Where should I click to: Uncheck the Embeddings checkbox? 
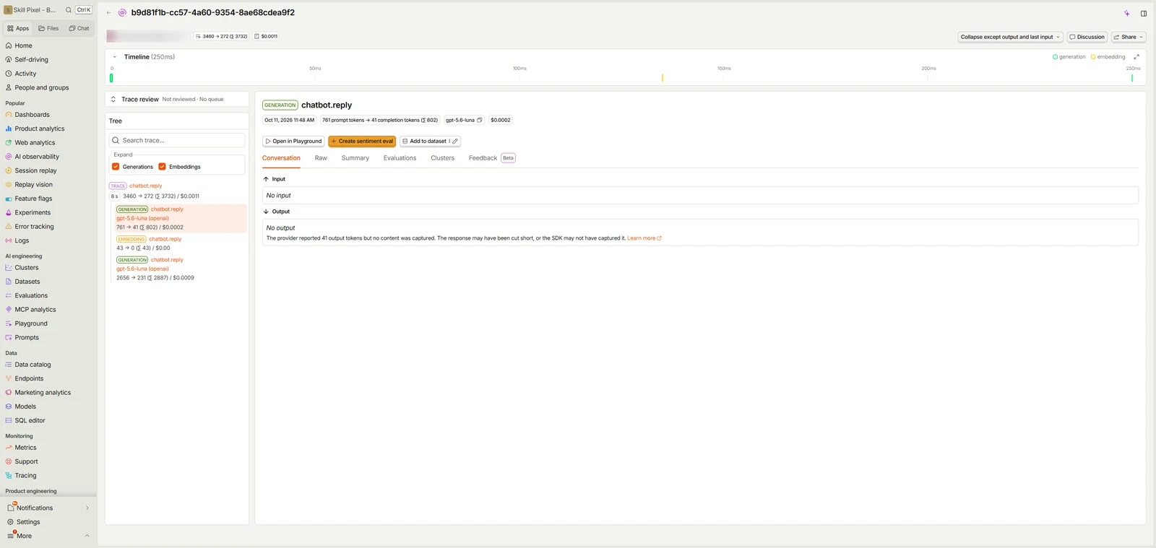point(162,167)
